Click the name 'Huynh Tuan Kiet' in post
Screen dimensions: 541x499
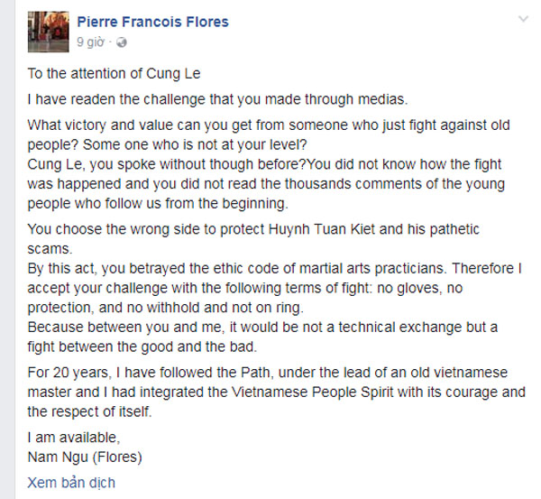tap(321, 229)
